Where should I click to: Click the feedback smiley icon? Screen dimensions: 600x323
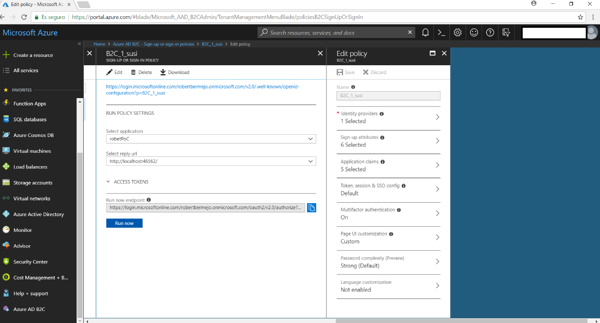point(474,32)
